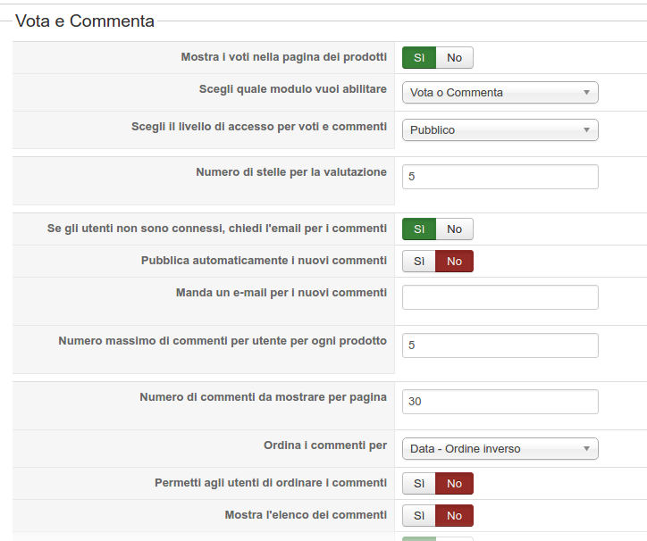Select No for 'Mostra l'elenco dei commenti'
Image resolution: width=647 pixels, height=541 pixels.
point(454,516)
